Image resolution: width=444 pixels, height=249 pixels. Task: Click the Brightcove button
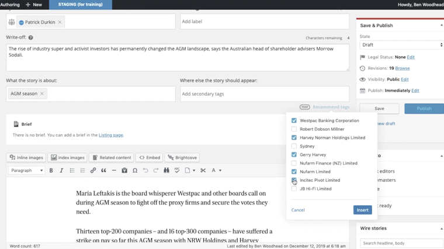pyautogui.click(x=182, y=157)
